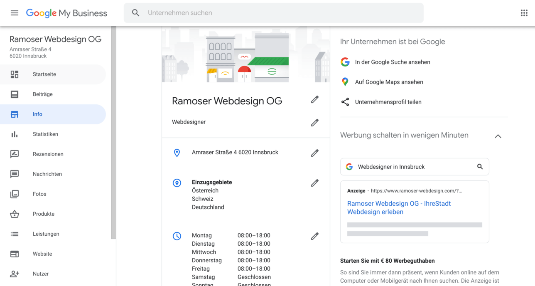Click the Google Maps pin icon
The height and width of the screenshot is (286, 535).
(x=345, y=82)
